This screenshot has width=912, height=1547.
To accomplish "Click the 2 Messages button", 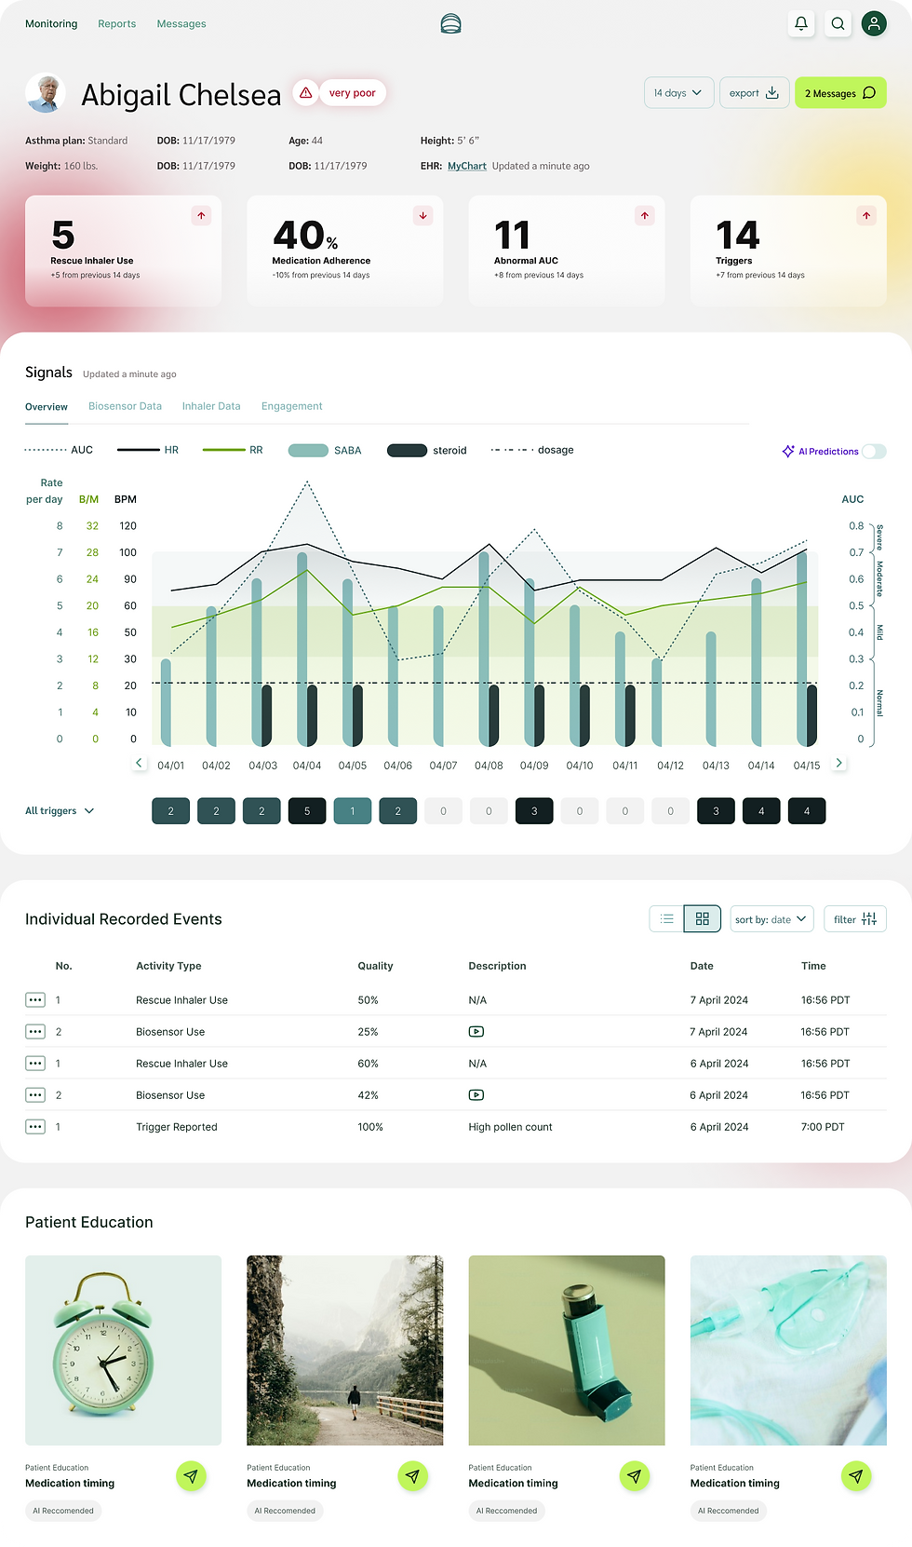I will 840,92.
